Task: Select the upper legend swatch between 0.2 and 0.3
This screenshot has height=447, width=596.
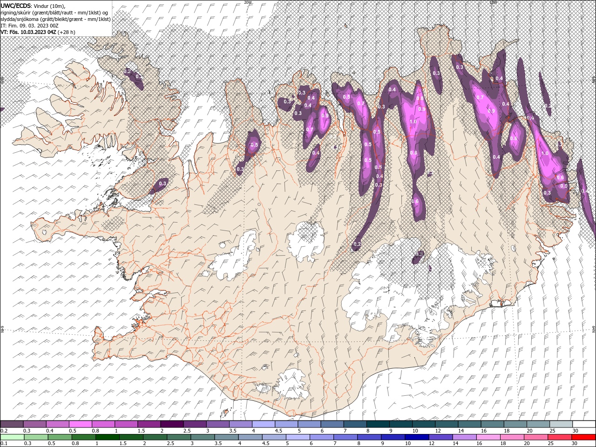Action: pyautogui.click(x=12, y=424)
